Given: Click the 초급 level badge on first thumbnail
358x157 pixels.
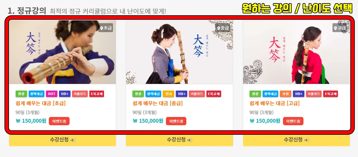Looking at the screenshot, I should pos(106,28).
